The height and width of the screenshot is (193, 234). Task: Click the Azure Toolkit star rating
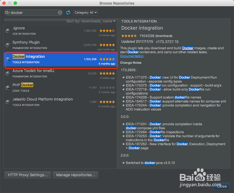coord(107,73)
